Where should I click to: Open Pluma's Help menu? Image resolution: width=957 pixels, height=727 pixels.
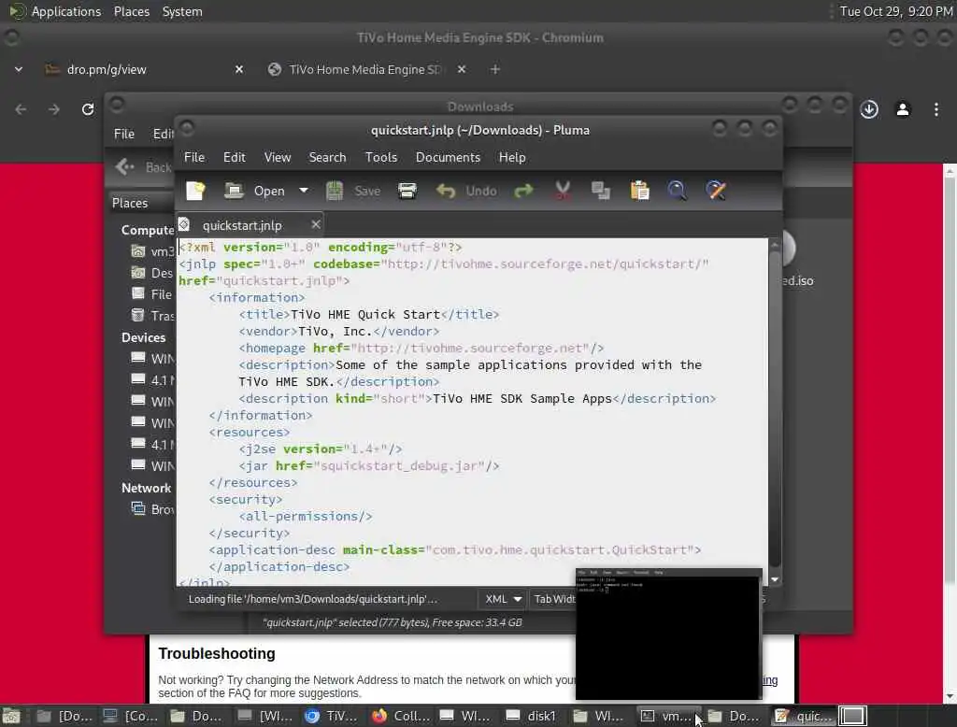[512, 158]
